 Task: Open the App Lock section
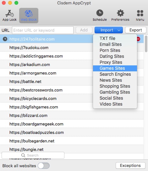coord(9,15)
